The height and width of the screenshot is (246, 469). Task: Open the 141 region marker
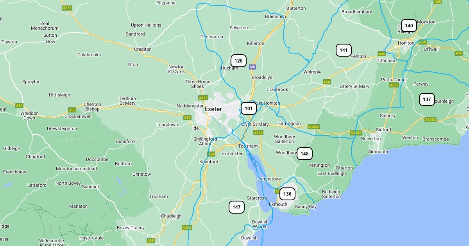[344, 50]
